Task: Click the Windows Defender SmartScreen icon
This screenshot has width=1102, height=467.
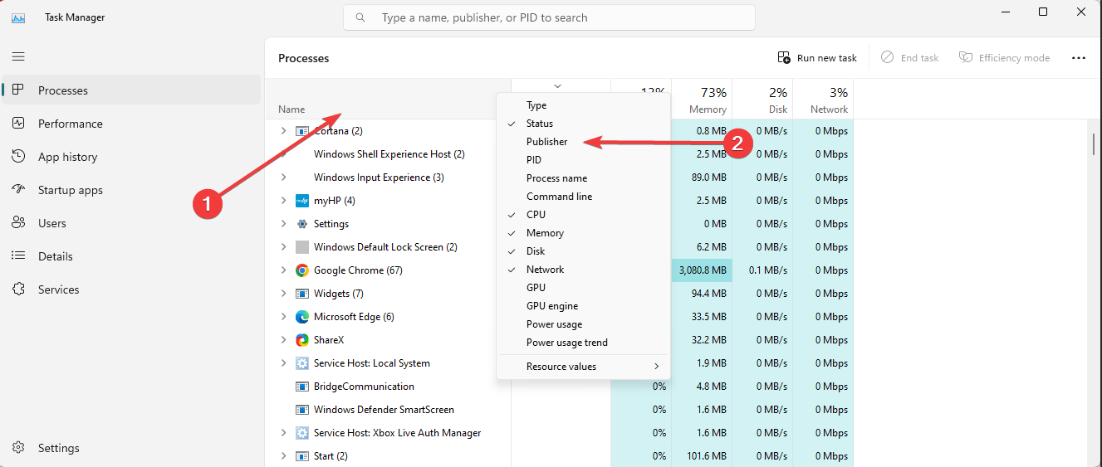Action: tap(302, 410)
